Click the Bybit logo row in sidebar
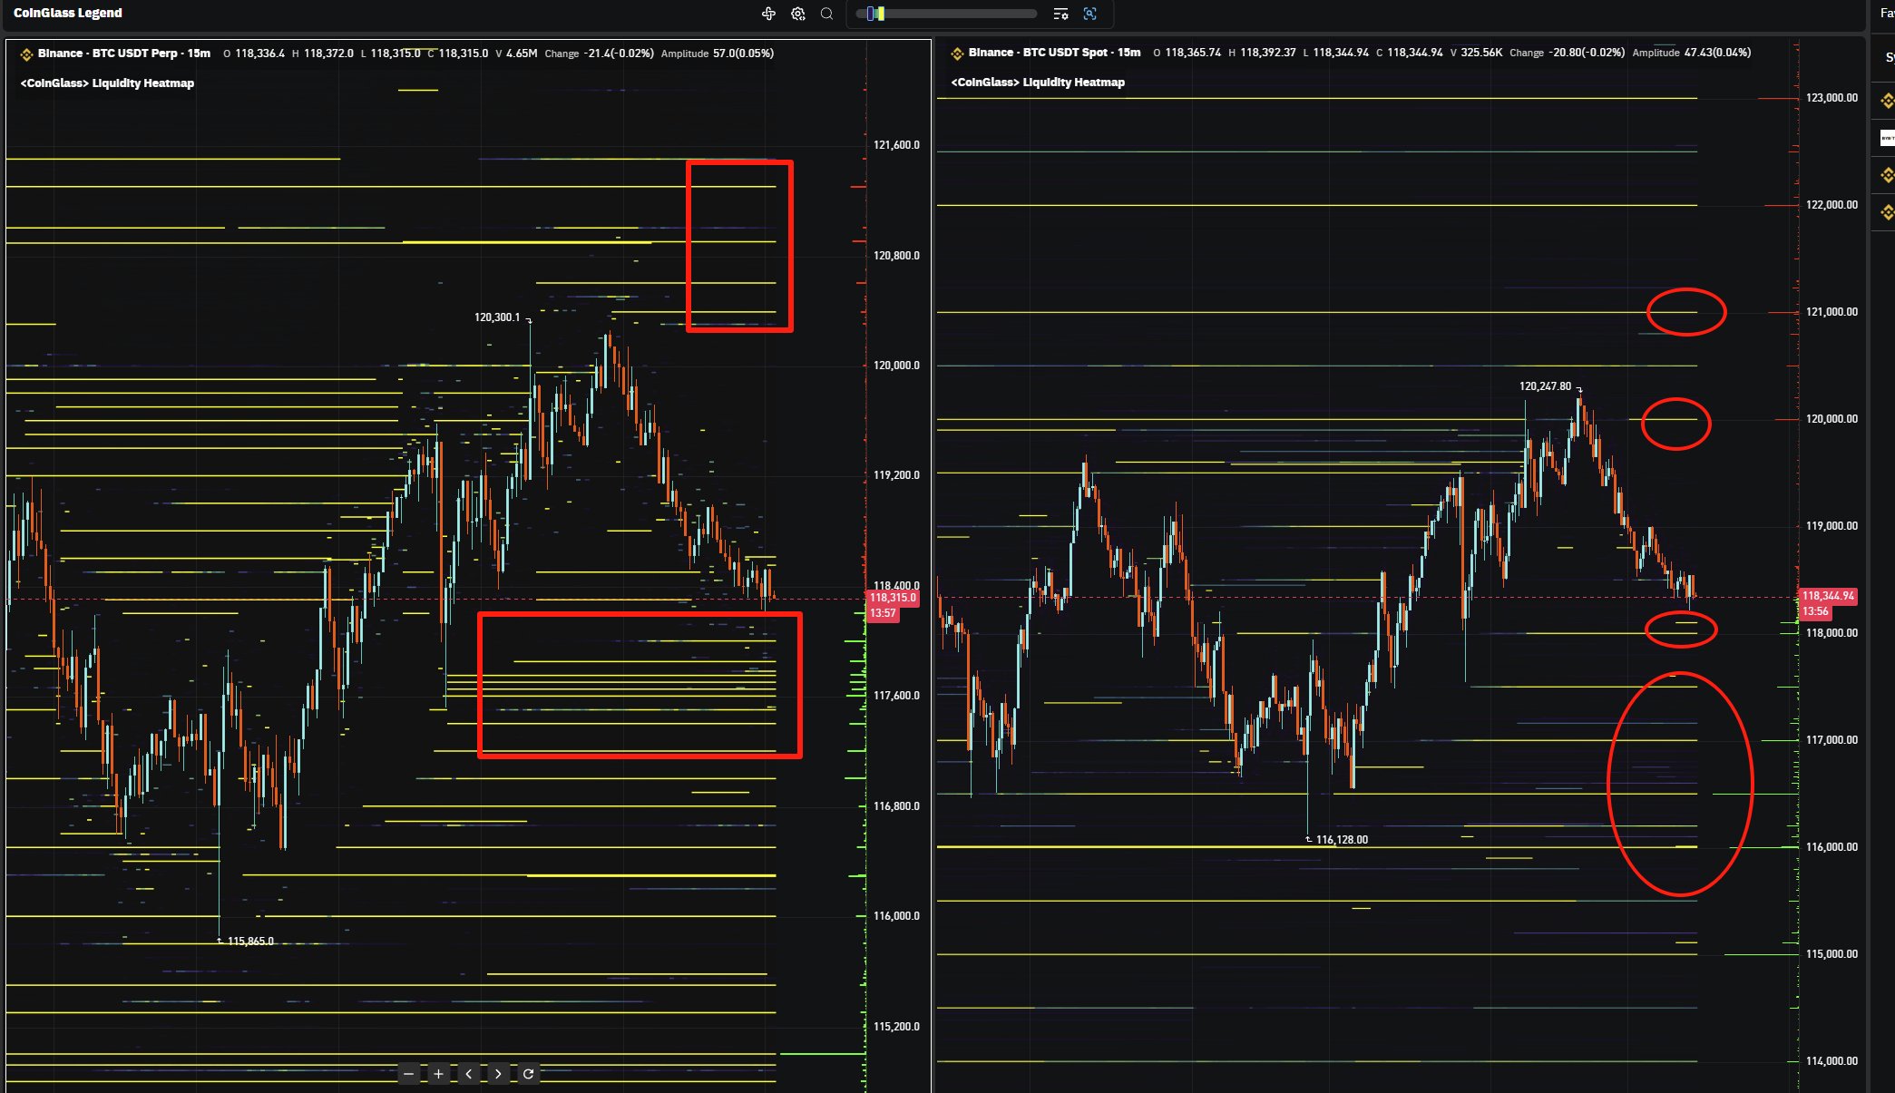Screen dimensions: 1895x1093 point(1887,138)
